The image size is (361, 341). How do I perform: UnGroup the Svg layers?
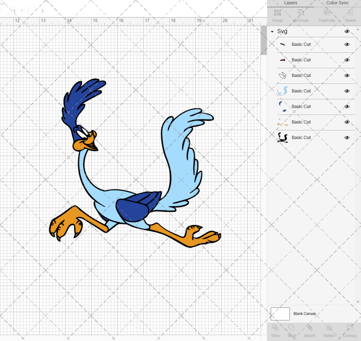pyautogui.click(x=301, y=16)
